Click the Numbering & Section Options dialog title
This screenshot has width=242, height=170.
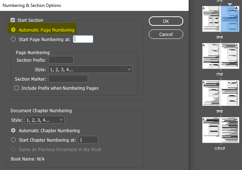click(32, 5)
